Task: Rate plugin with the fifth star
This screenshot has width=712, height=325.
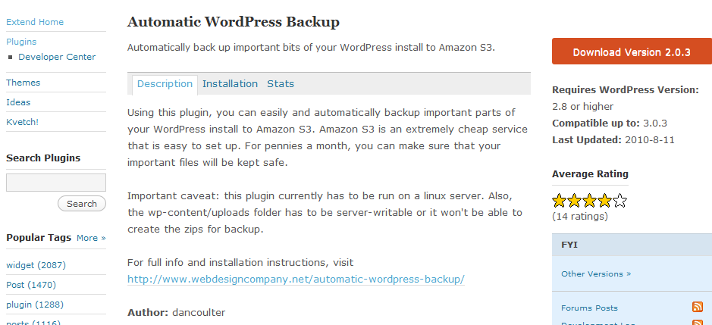Action: (x=619, y=201)
